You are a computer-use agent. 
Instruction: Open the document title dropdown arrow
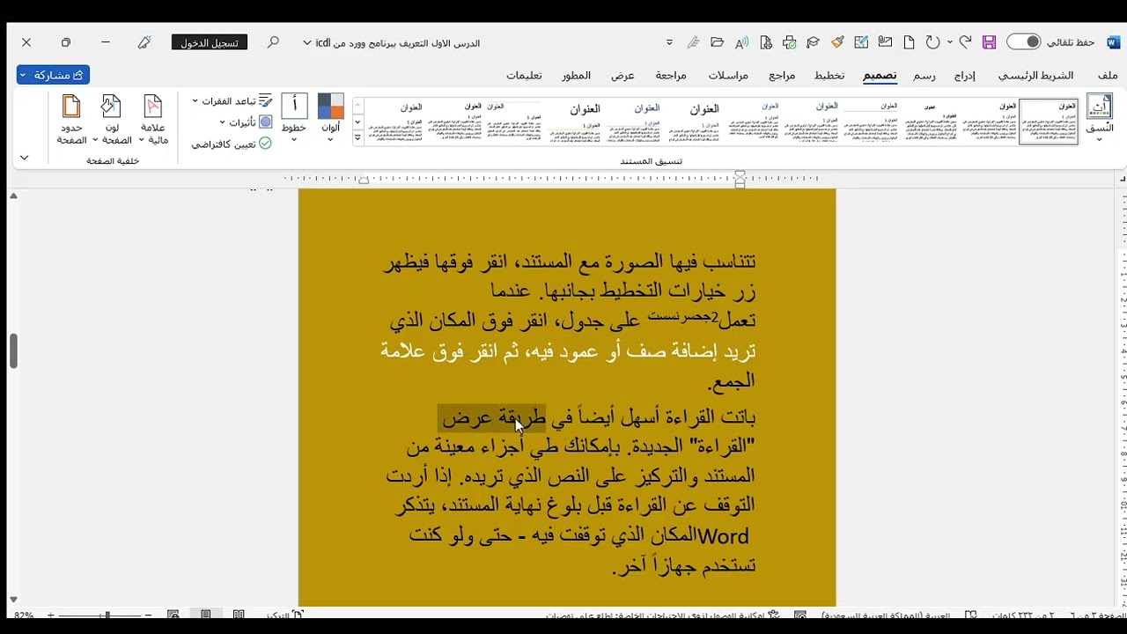click(306, 42)
